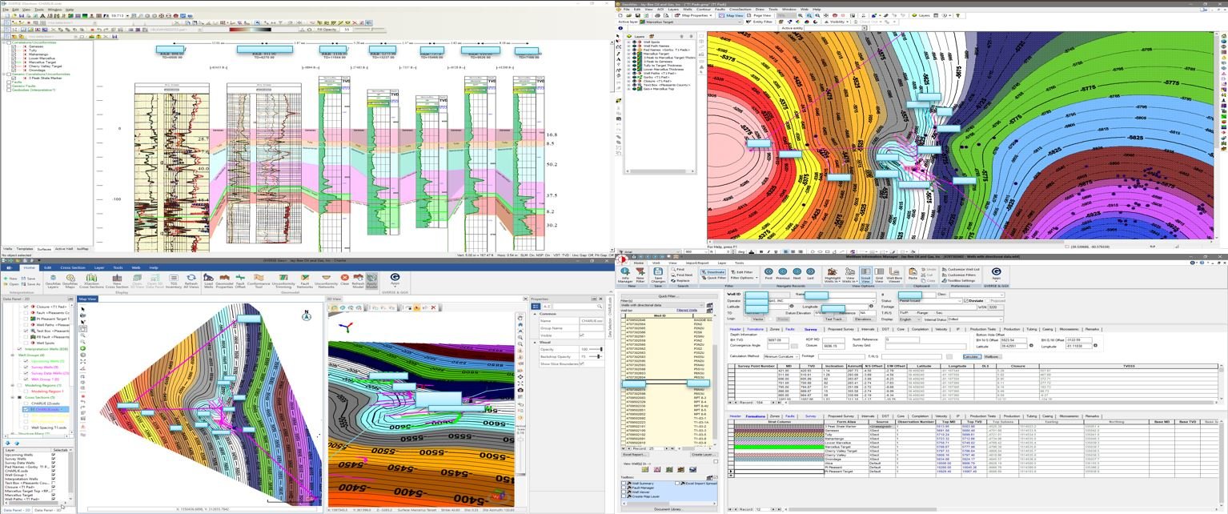Screen dimensions: 1228x514
Task: Collapse the Common section in Properties panel
Action: click(x=535, y=314)
